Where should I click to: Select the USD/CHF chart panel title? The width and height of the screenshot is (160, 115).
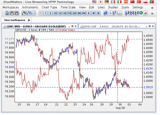tap(112, 27)
